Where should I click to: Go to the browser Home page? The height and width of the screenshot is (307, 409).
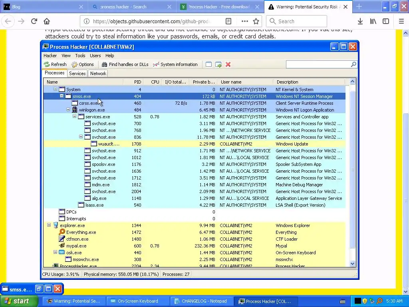[x=47, y=21]
